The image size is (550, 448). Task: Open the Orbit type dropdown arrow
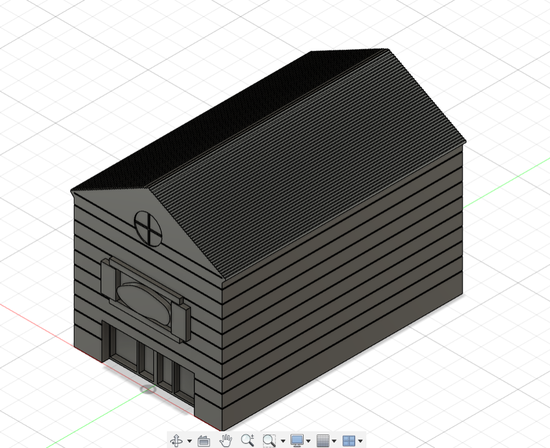[190, 441]
